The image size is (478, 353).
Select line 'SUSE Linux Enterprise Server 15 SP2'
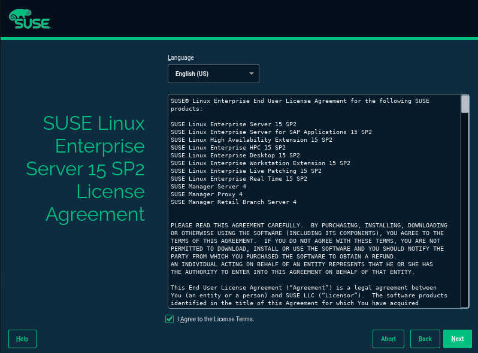(234, 124)
